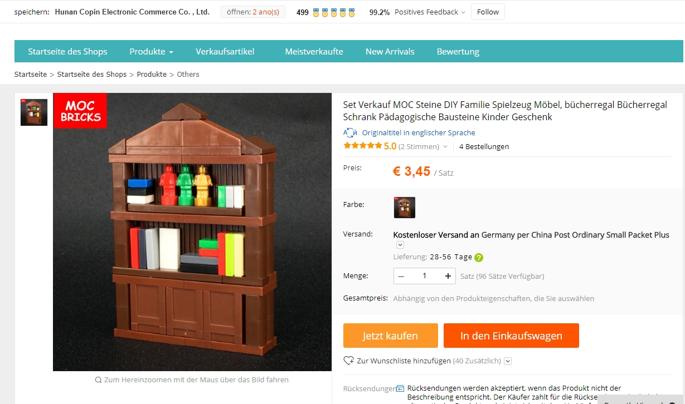Image resolution: width=685 pixels, height=404 pixels.
Task: Open the Produkte dropdown menu
Action: click(151, 51)
